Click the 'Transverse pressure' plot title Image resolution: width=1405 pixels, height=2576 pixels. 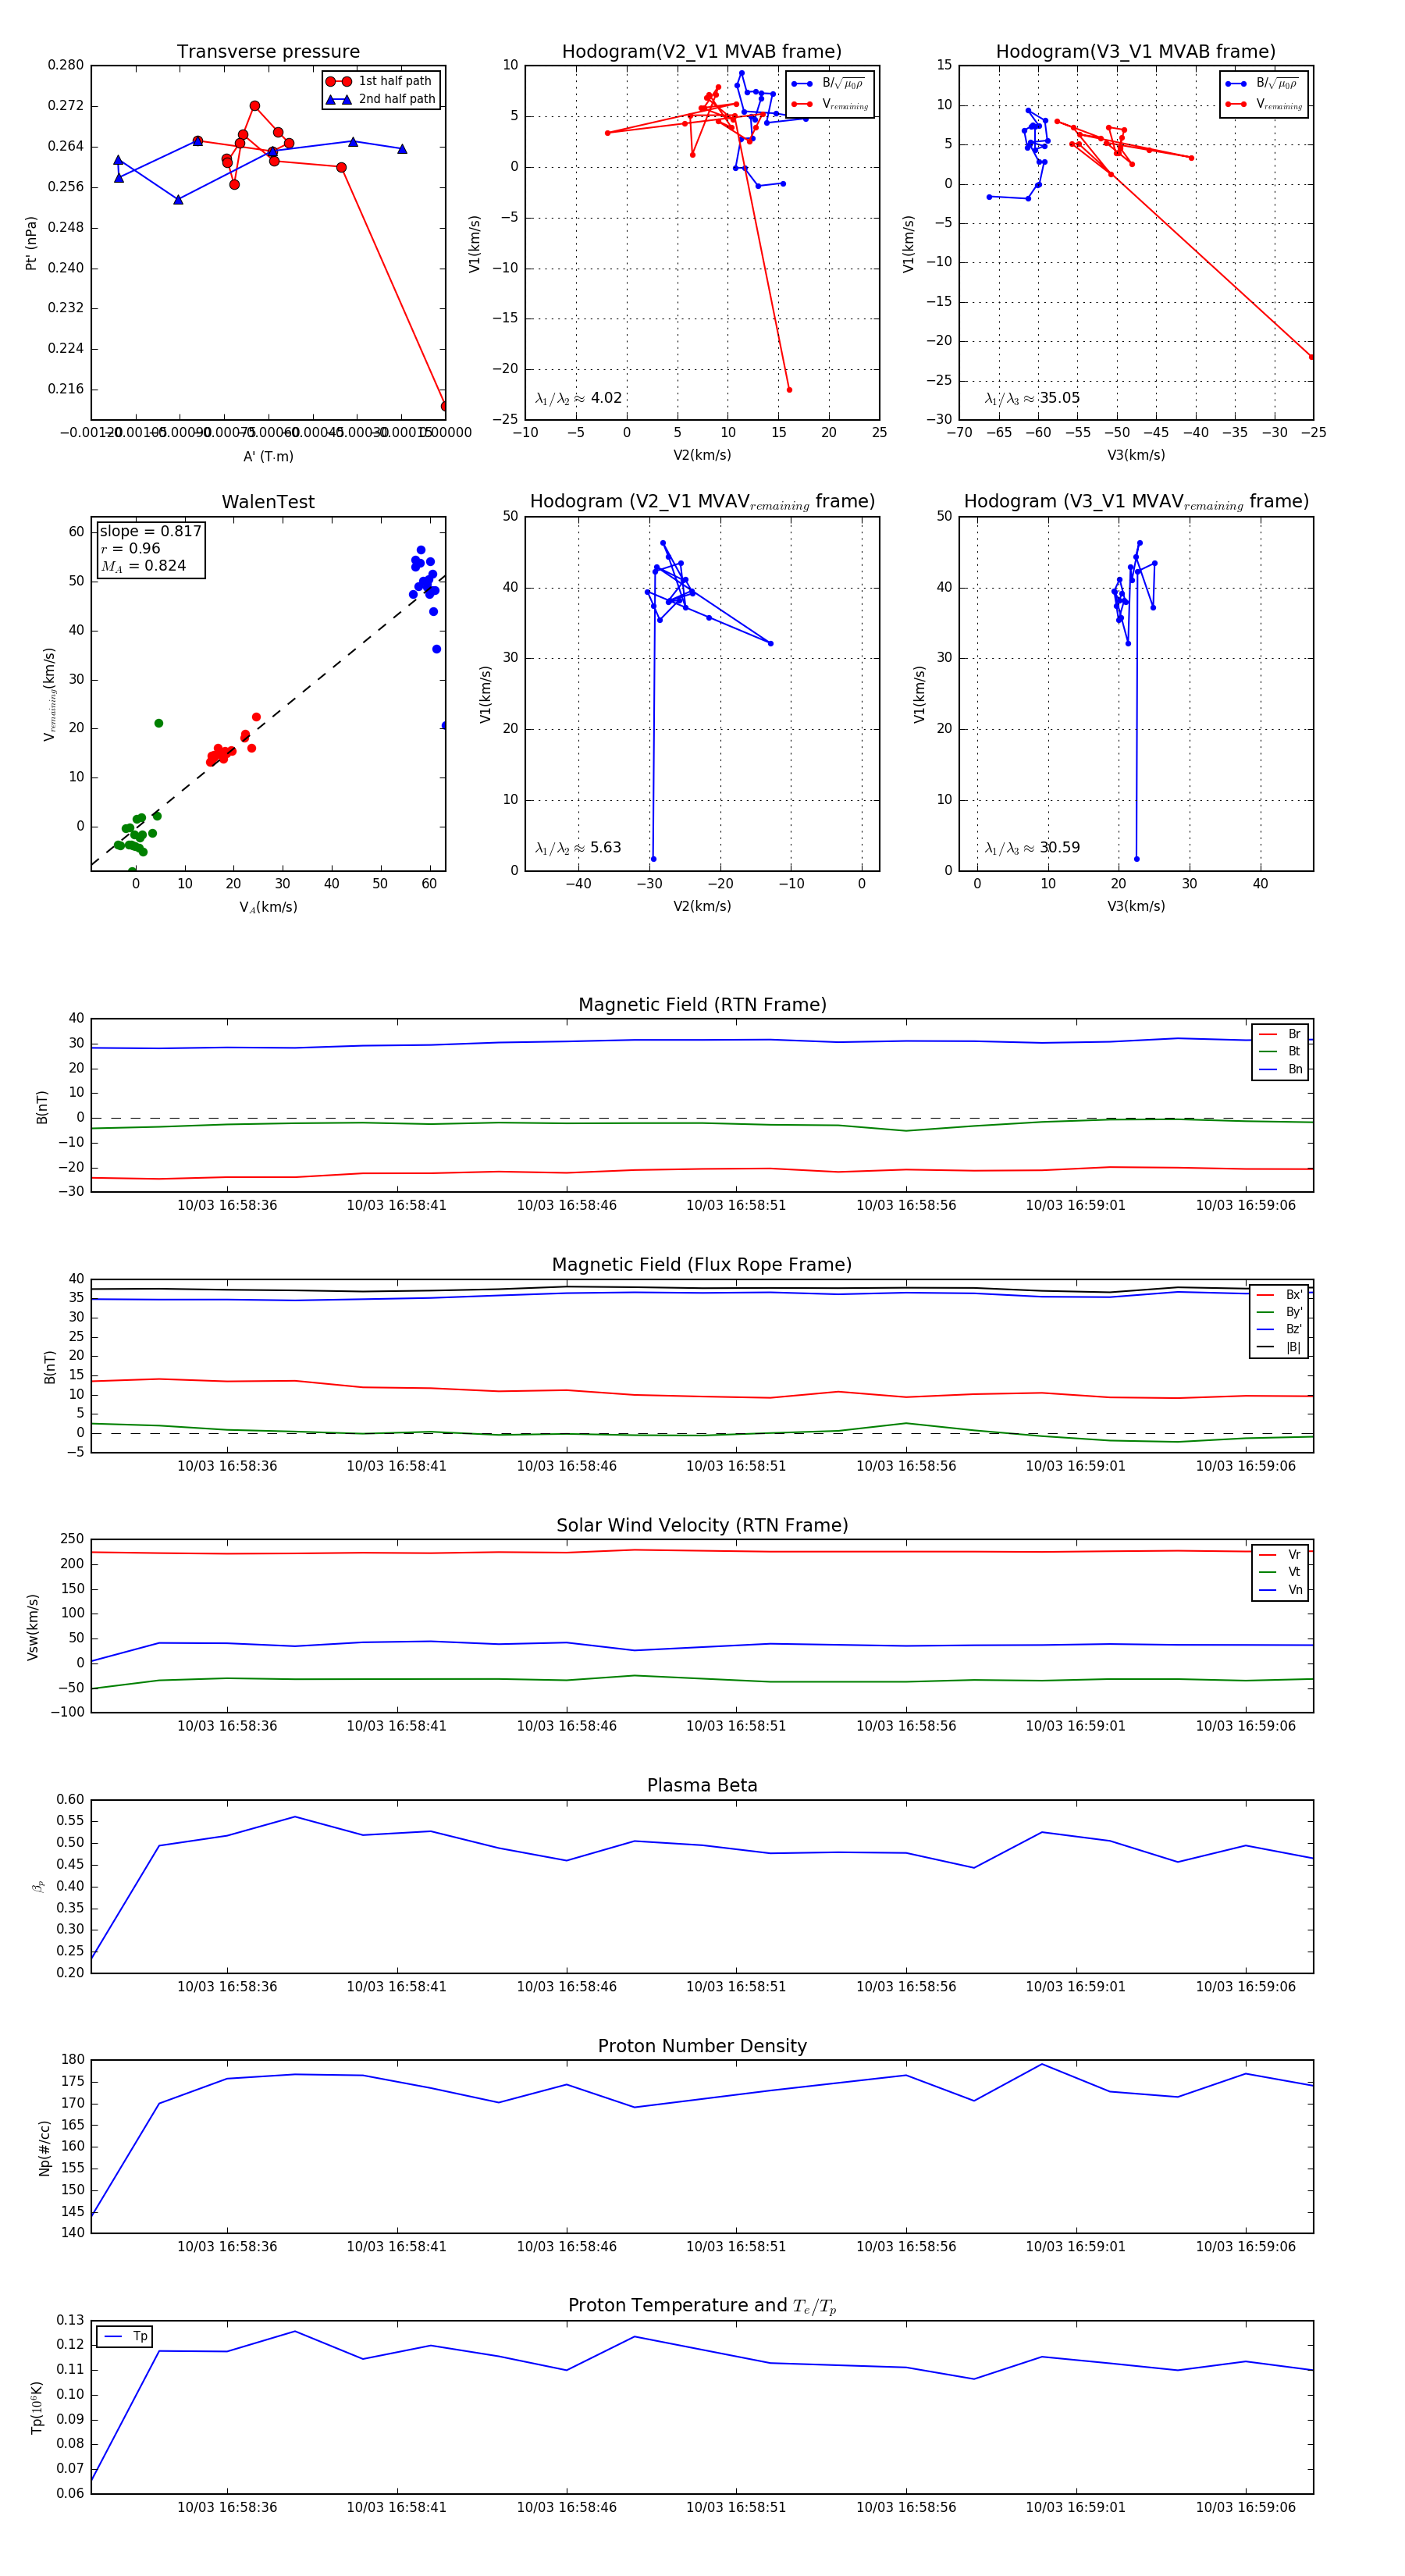268,52
